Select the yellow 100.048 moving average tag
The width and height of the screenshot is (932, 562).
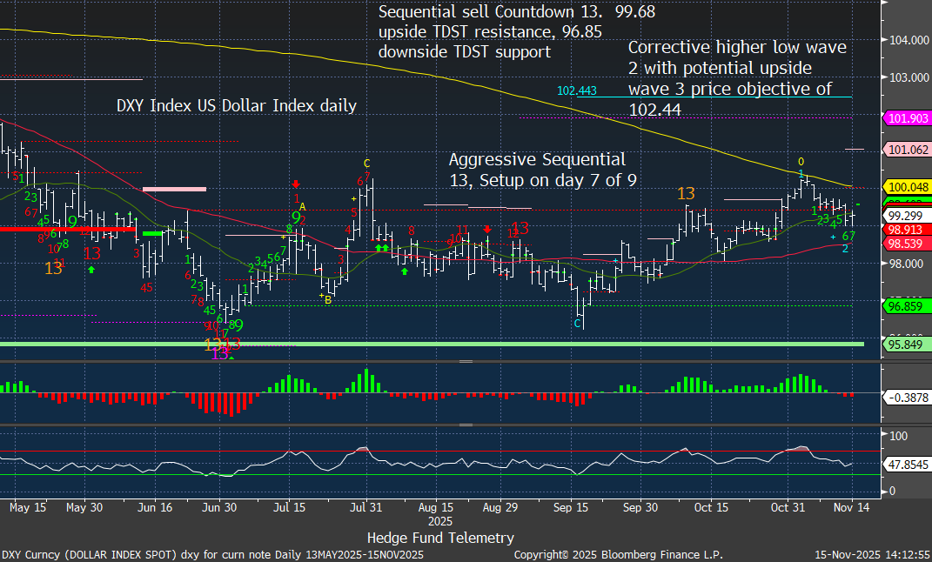click(907, 187)
